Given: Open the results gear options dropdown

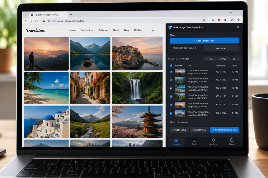Looking at the screenshot, I should coord(236,59).
